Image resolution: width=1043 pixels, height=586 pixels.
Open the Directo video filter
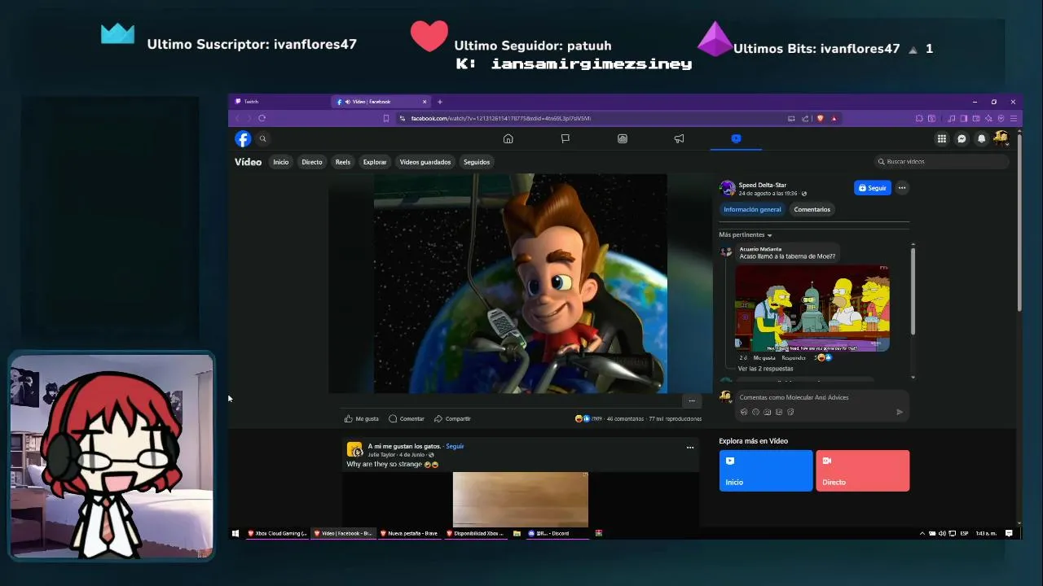[312, 162]
